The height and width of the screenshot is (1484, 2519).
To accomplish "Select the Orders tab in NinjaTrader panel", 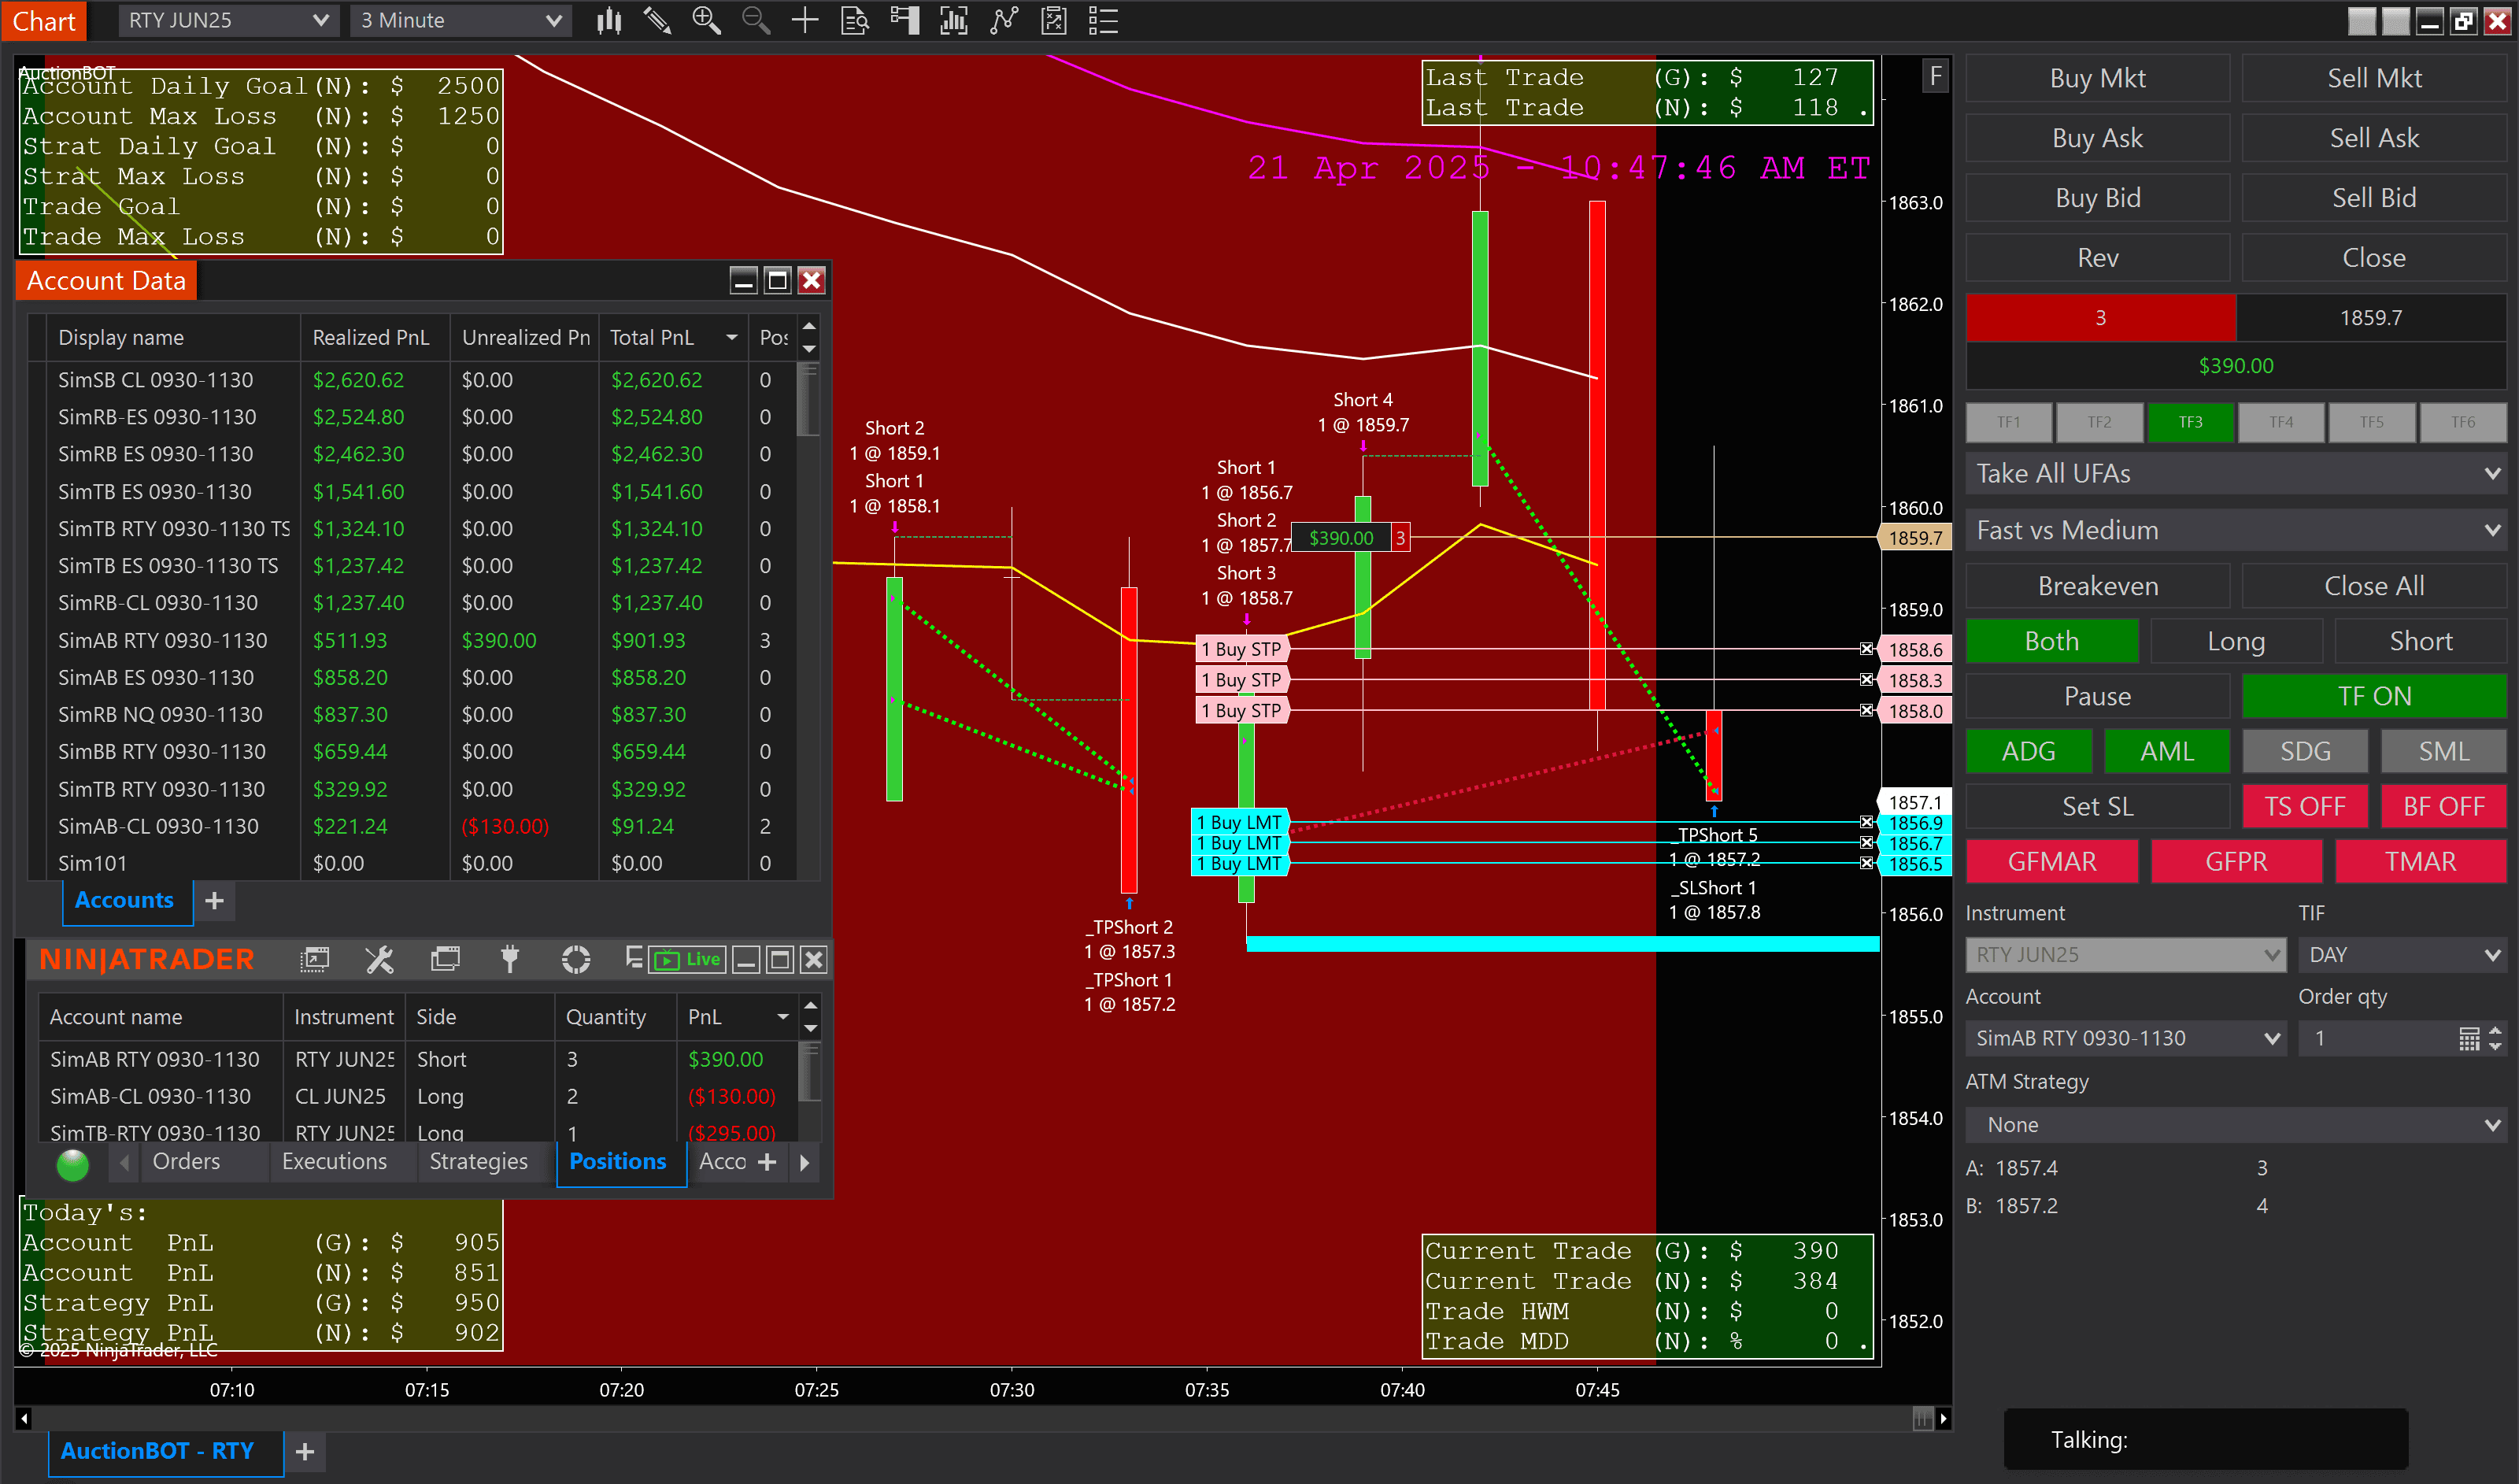I will point(186,1161).
